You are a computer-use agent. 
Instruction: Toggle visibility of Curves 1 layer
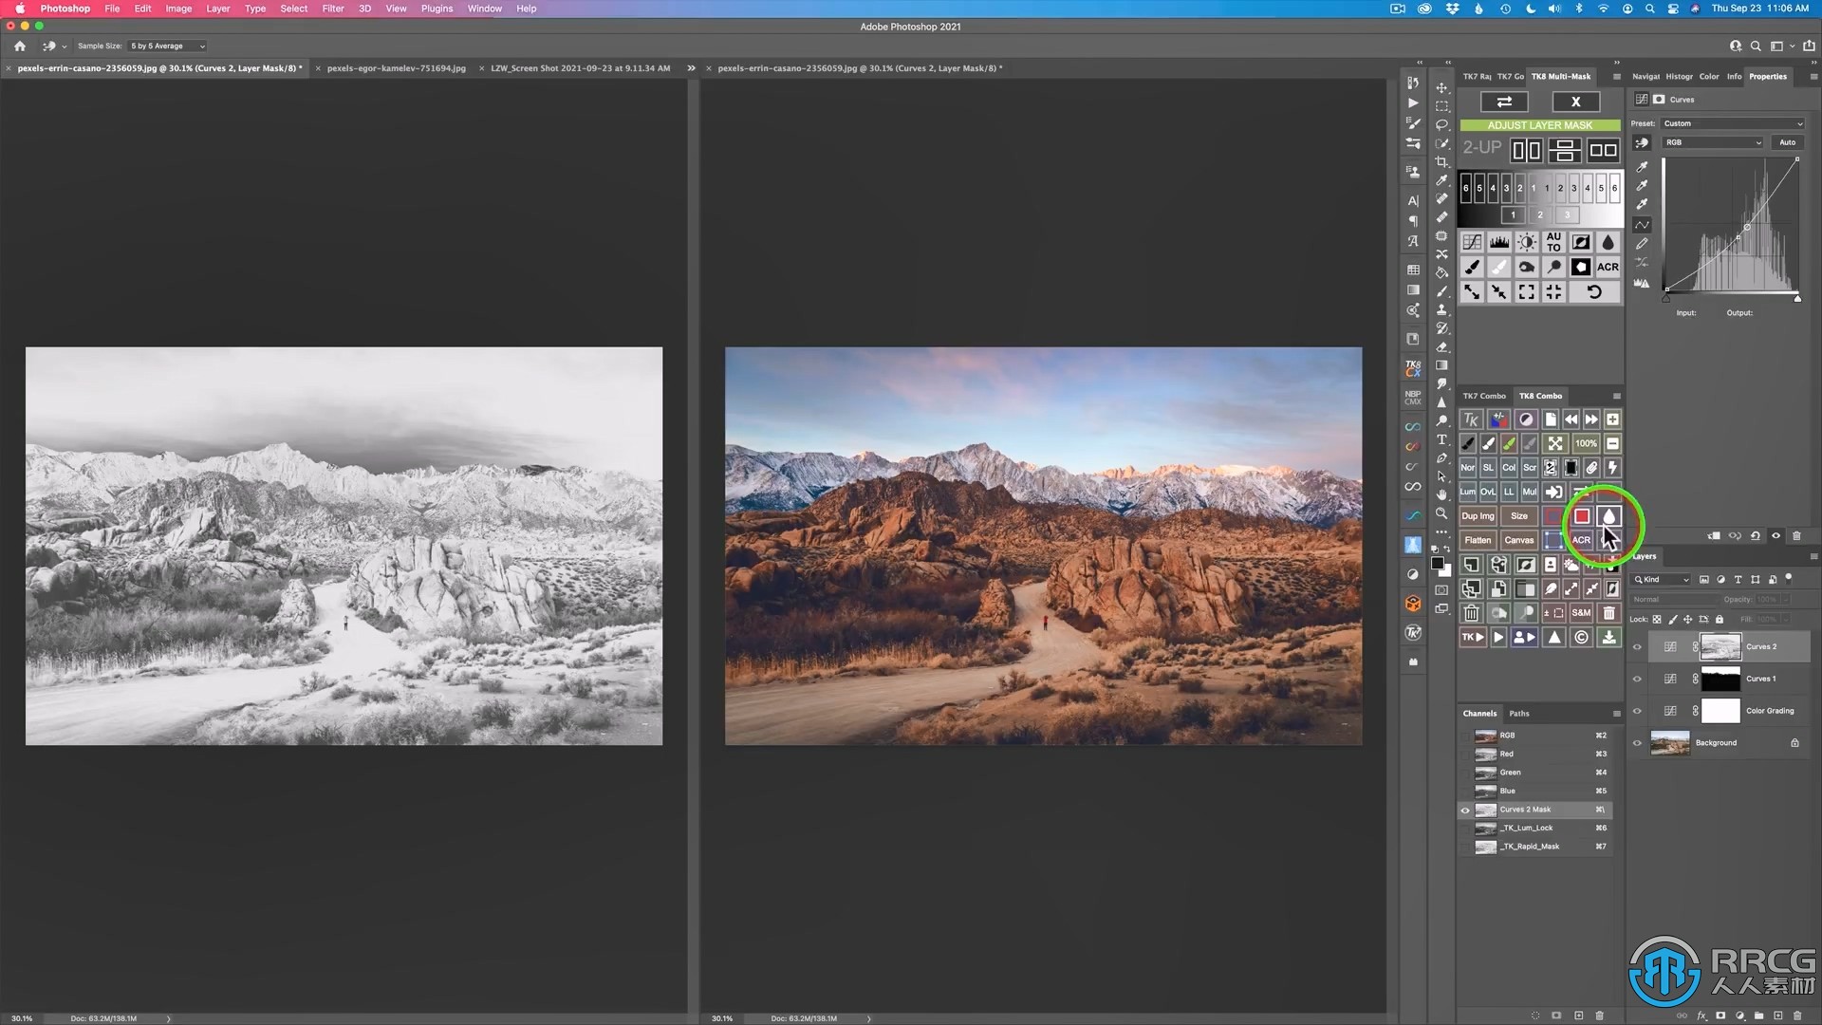click(x=1638, y=677)
